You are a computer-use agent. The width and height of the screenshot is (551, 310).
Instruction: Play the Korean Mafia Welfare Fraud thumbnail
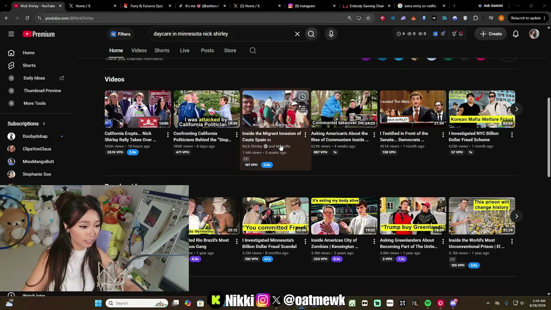482,109
